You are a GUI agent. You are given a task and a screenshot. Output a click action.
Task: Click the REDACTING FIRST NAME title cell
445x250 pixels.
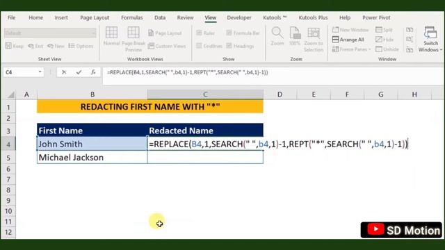(x=150, y=106)
